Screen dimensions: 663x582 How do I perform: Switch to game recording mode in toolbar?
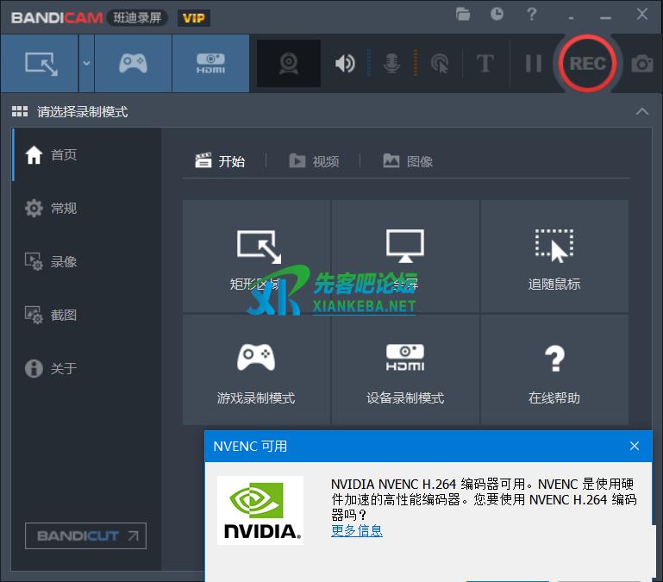pyautogui.click(x=133, y=63)
